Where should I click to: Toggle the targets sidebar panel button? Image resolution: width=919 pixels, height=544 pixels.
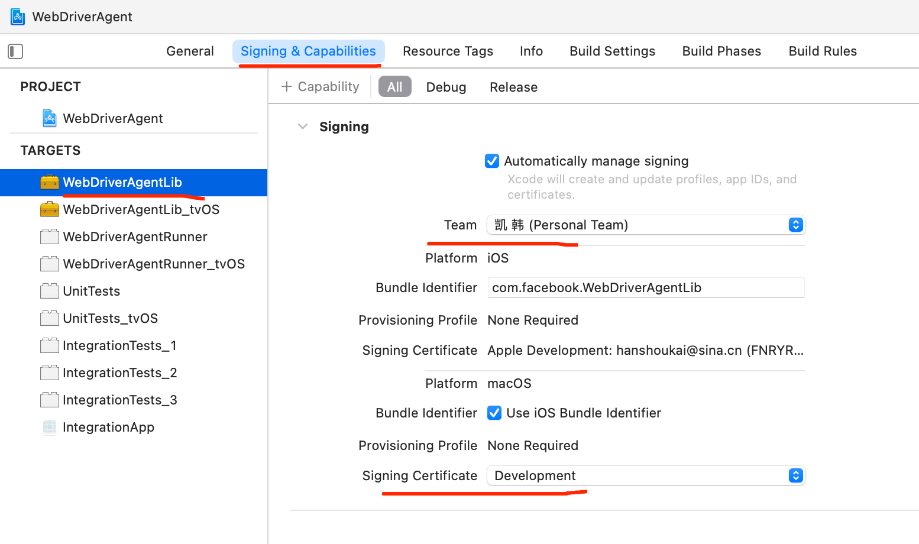click(15, 51)
